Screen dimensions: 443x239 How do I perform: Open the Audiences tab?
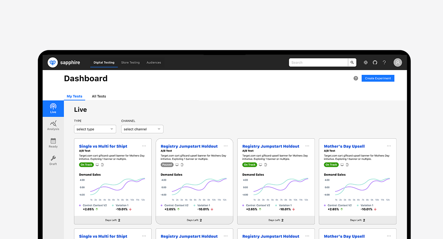coord(154,63)
